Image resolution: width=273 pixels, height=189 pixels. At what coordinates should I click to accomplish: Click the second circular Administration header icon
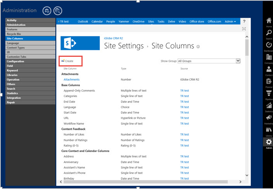58,11
